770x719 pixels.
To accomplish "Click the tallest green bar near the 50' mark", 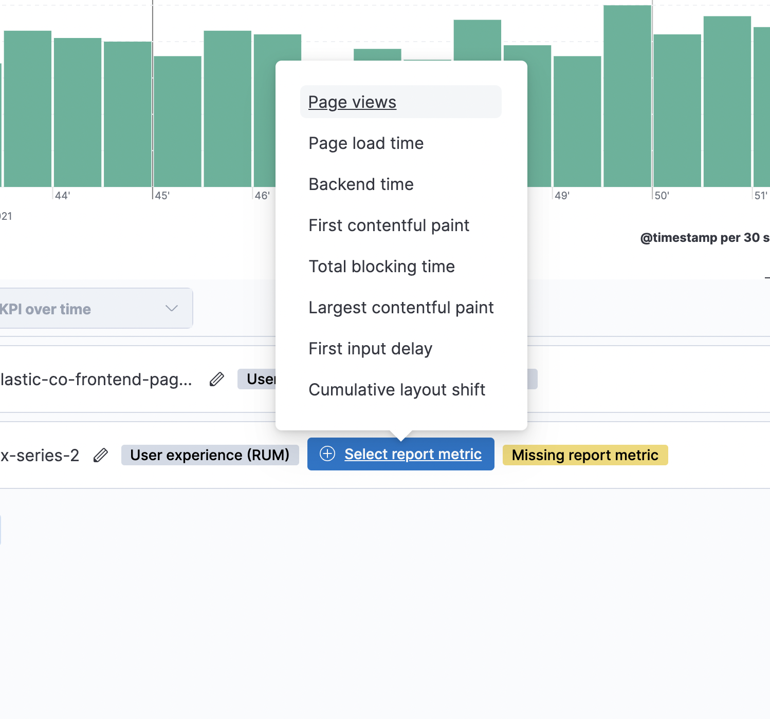I will coord(626,92).
